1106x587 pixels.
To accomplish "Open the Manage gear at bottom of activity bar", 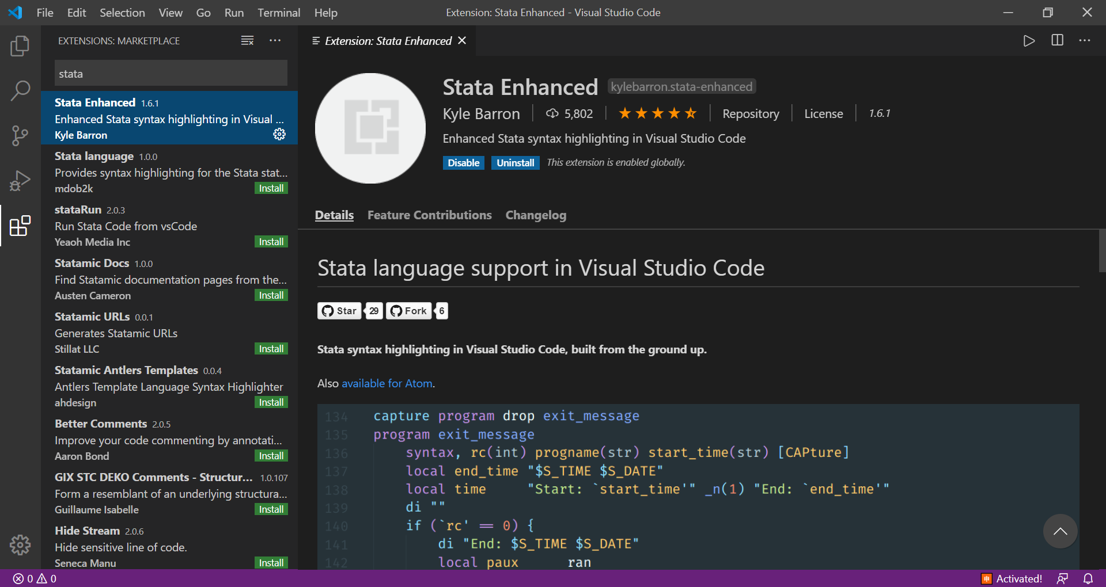I will [x=20, y=545].
